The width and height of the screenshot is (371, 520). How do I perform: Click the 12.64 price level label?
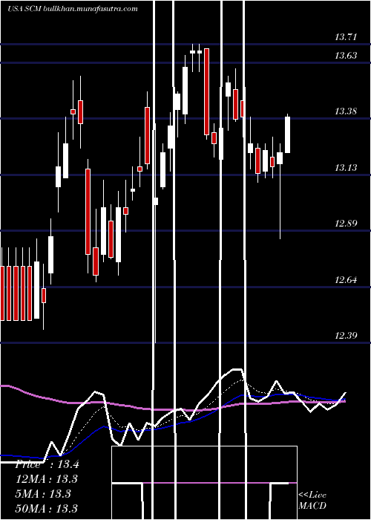346,279
